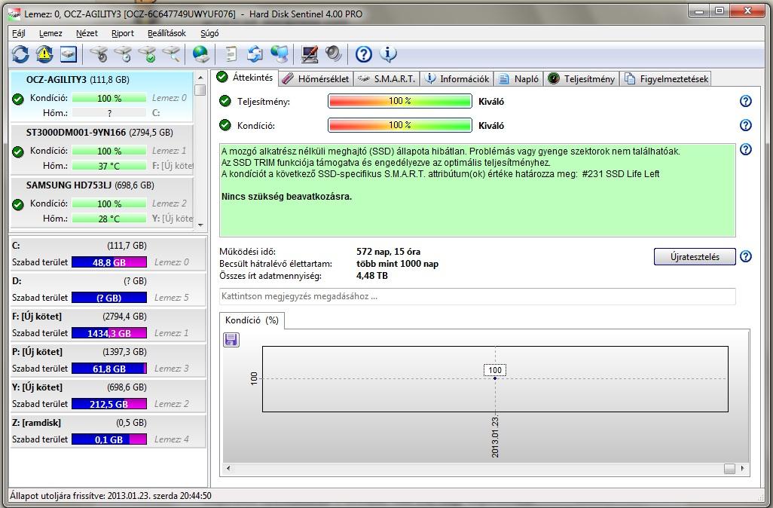Image resolution: width=773 pixels, height=508 pixels.
Task: Click the disk list scroll down arrow
Action: 200,225
